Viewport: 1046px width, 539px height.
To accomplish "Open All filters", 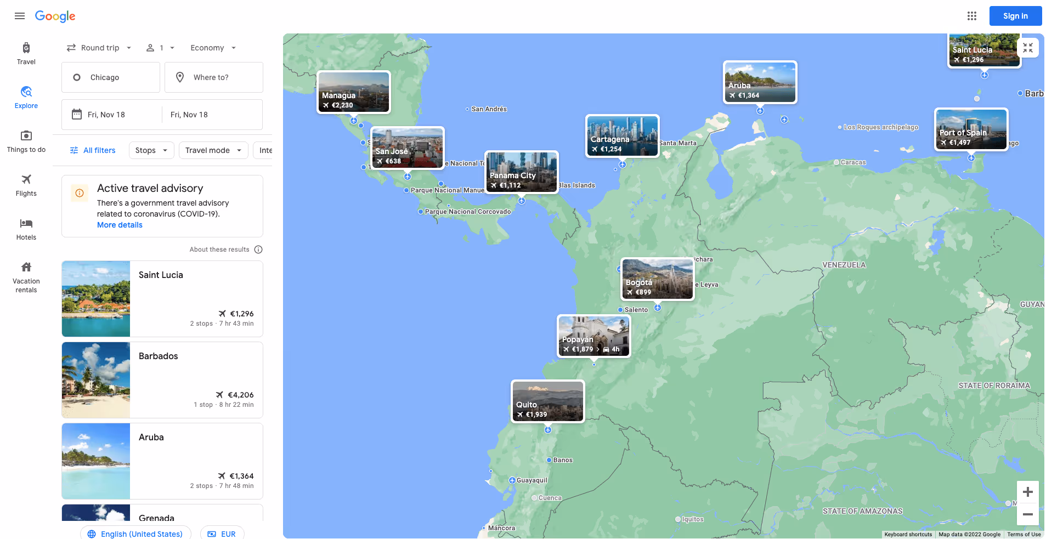I will [x=93, y=150].
